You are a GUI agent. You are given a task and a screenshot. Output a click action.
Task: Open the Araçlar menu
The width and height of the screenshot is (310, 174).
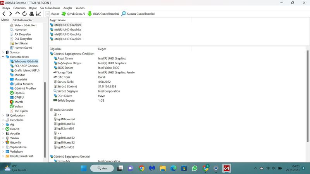pos(67,8)
